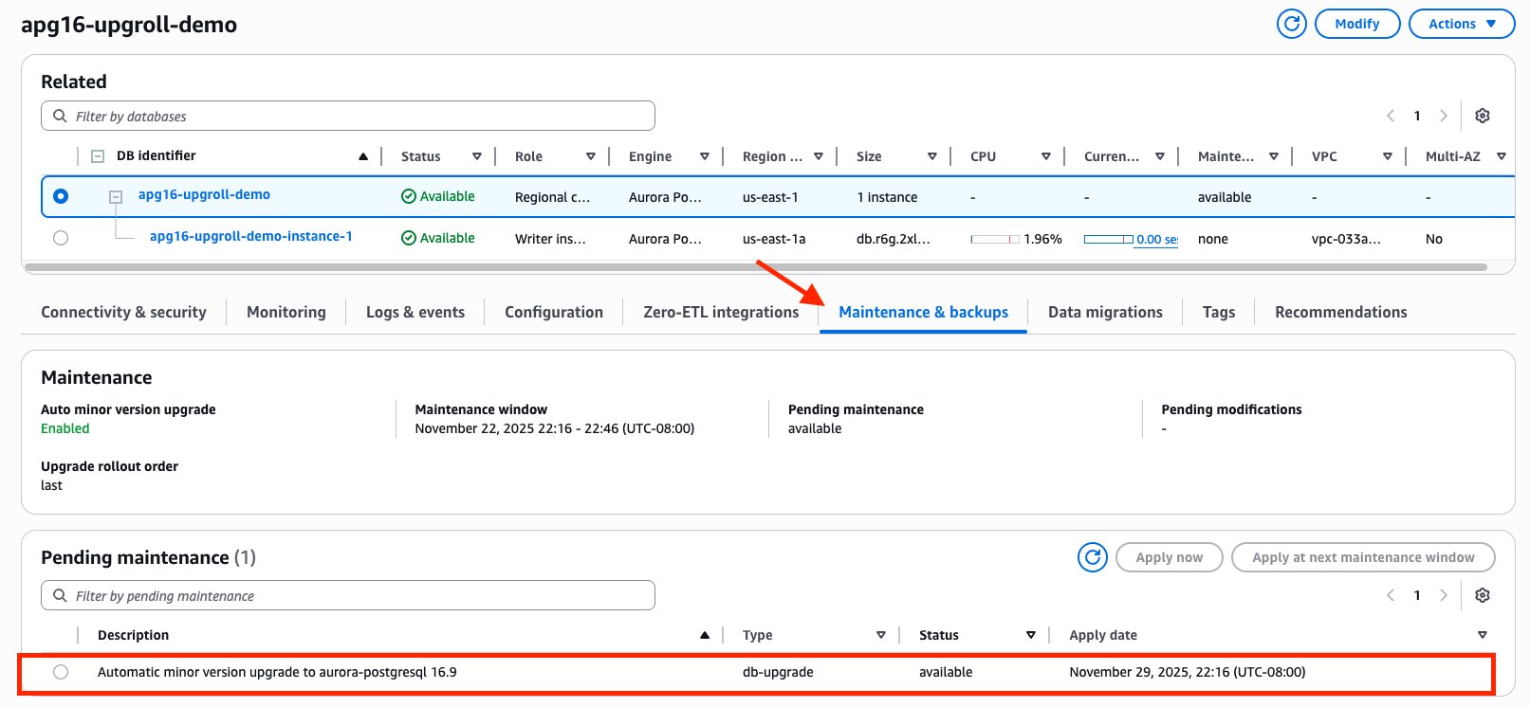Open the Logs & events tab
The width and height of the screenshot is (1530, 707).
pos(415,312)
